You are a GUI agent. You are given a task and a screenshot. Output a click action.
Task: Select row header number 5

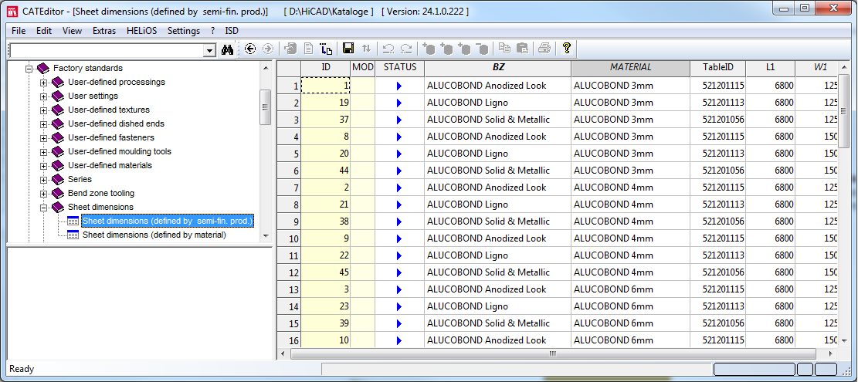(x=290, y=154)
